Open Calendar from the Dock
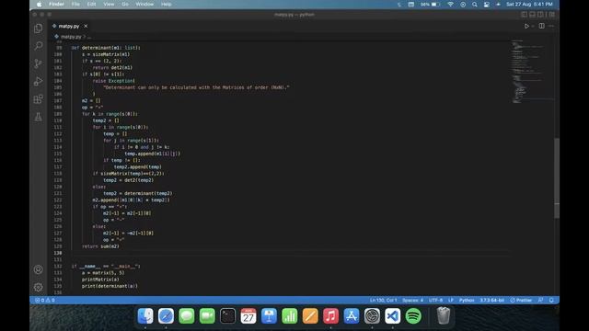 248,316
